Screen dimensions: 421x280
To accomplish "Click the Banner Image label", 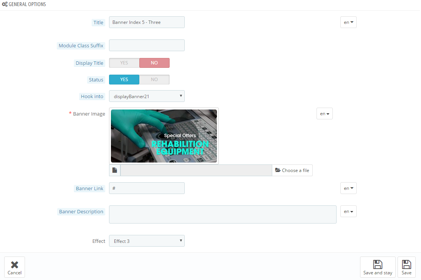I will pyautogui.click(x=89, y=114).
